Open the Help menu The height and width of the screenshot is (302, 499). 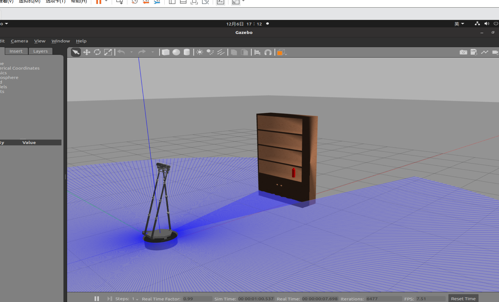81,41
